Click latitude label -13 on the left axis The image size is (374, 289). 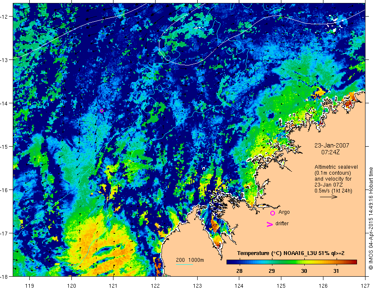click(4, 59)
